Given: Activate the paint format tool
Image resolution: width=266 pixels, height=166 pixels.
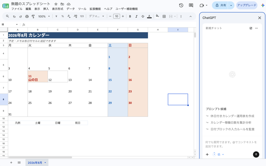Looking at the screenshot, I should [x=33, y=16].
